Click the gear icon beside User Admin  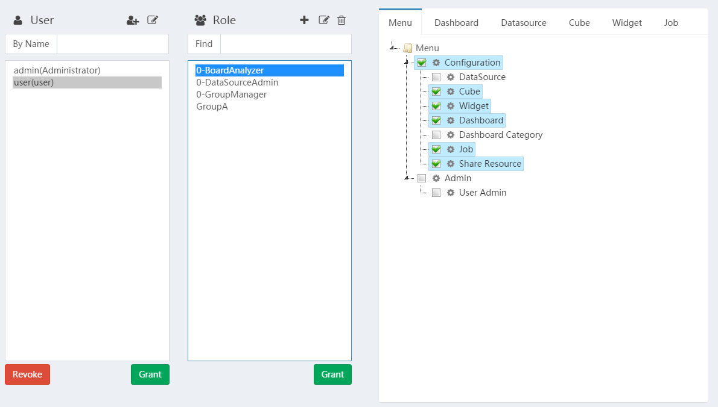pyautogui.click(x=451, y=193)
